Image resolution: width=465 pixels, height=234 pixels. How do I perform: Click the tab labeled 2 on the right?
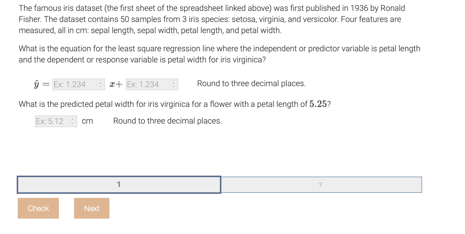321,184
